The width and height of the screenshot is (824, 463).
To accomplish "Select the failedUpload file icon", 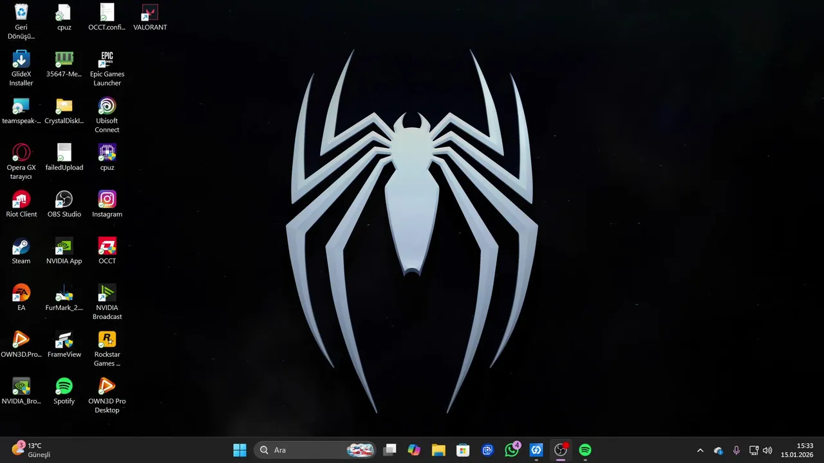I will tap(64, 158).
